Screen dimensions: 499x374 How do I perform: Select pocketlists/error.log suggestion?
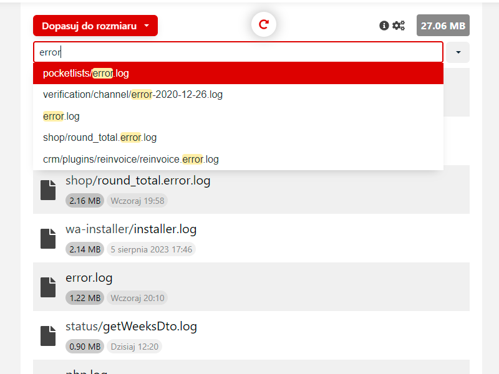point(86,73)
